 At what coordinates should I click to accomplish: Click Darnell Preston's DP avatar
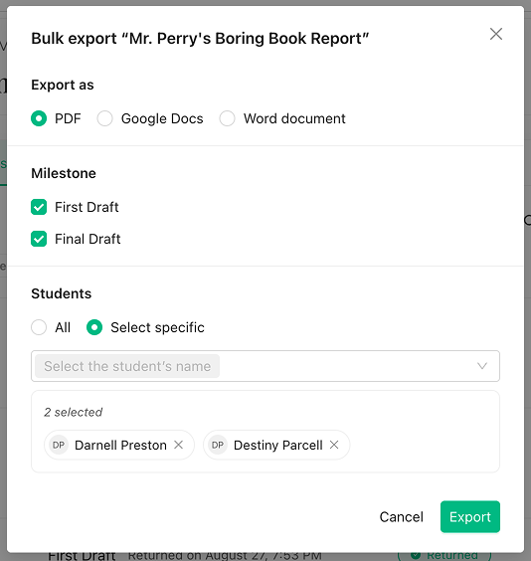(x=59, y=445)
